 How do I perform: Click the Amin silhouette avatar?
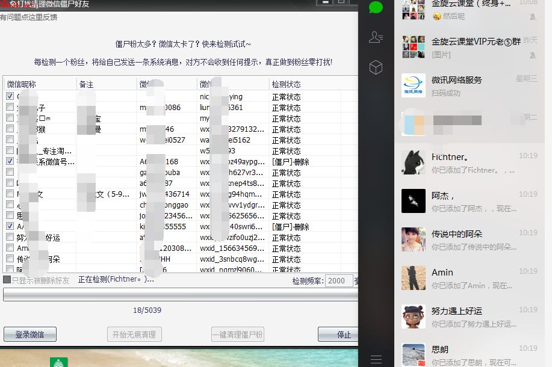(x=414, y=278)
